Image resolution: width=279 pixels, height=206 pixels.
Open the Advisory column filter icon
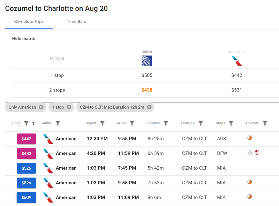tap(265, 123)
